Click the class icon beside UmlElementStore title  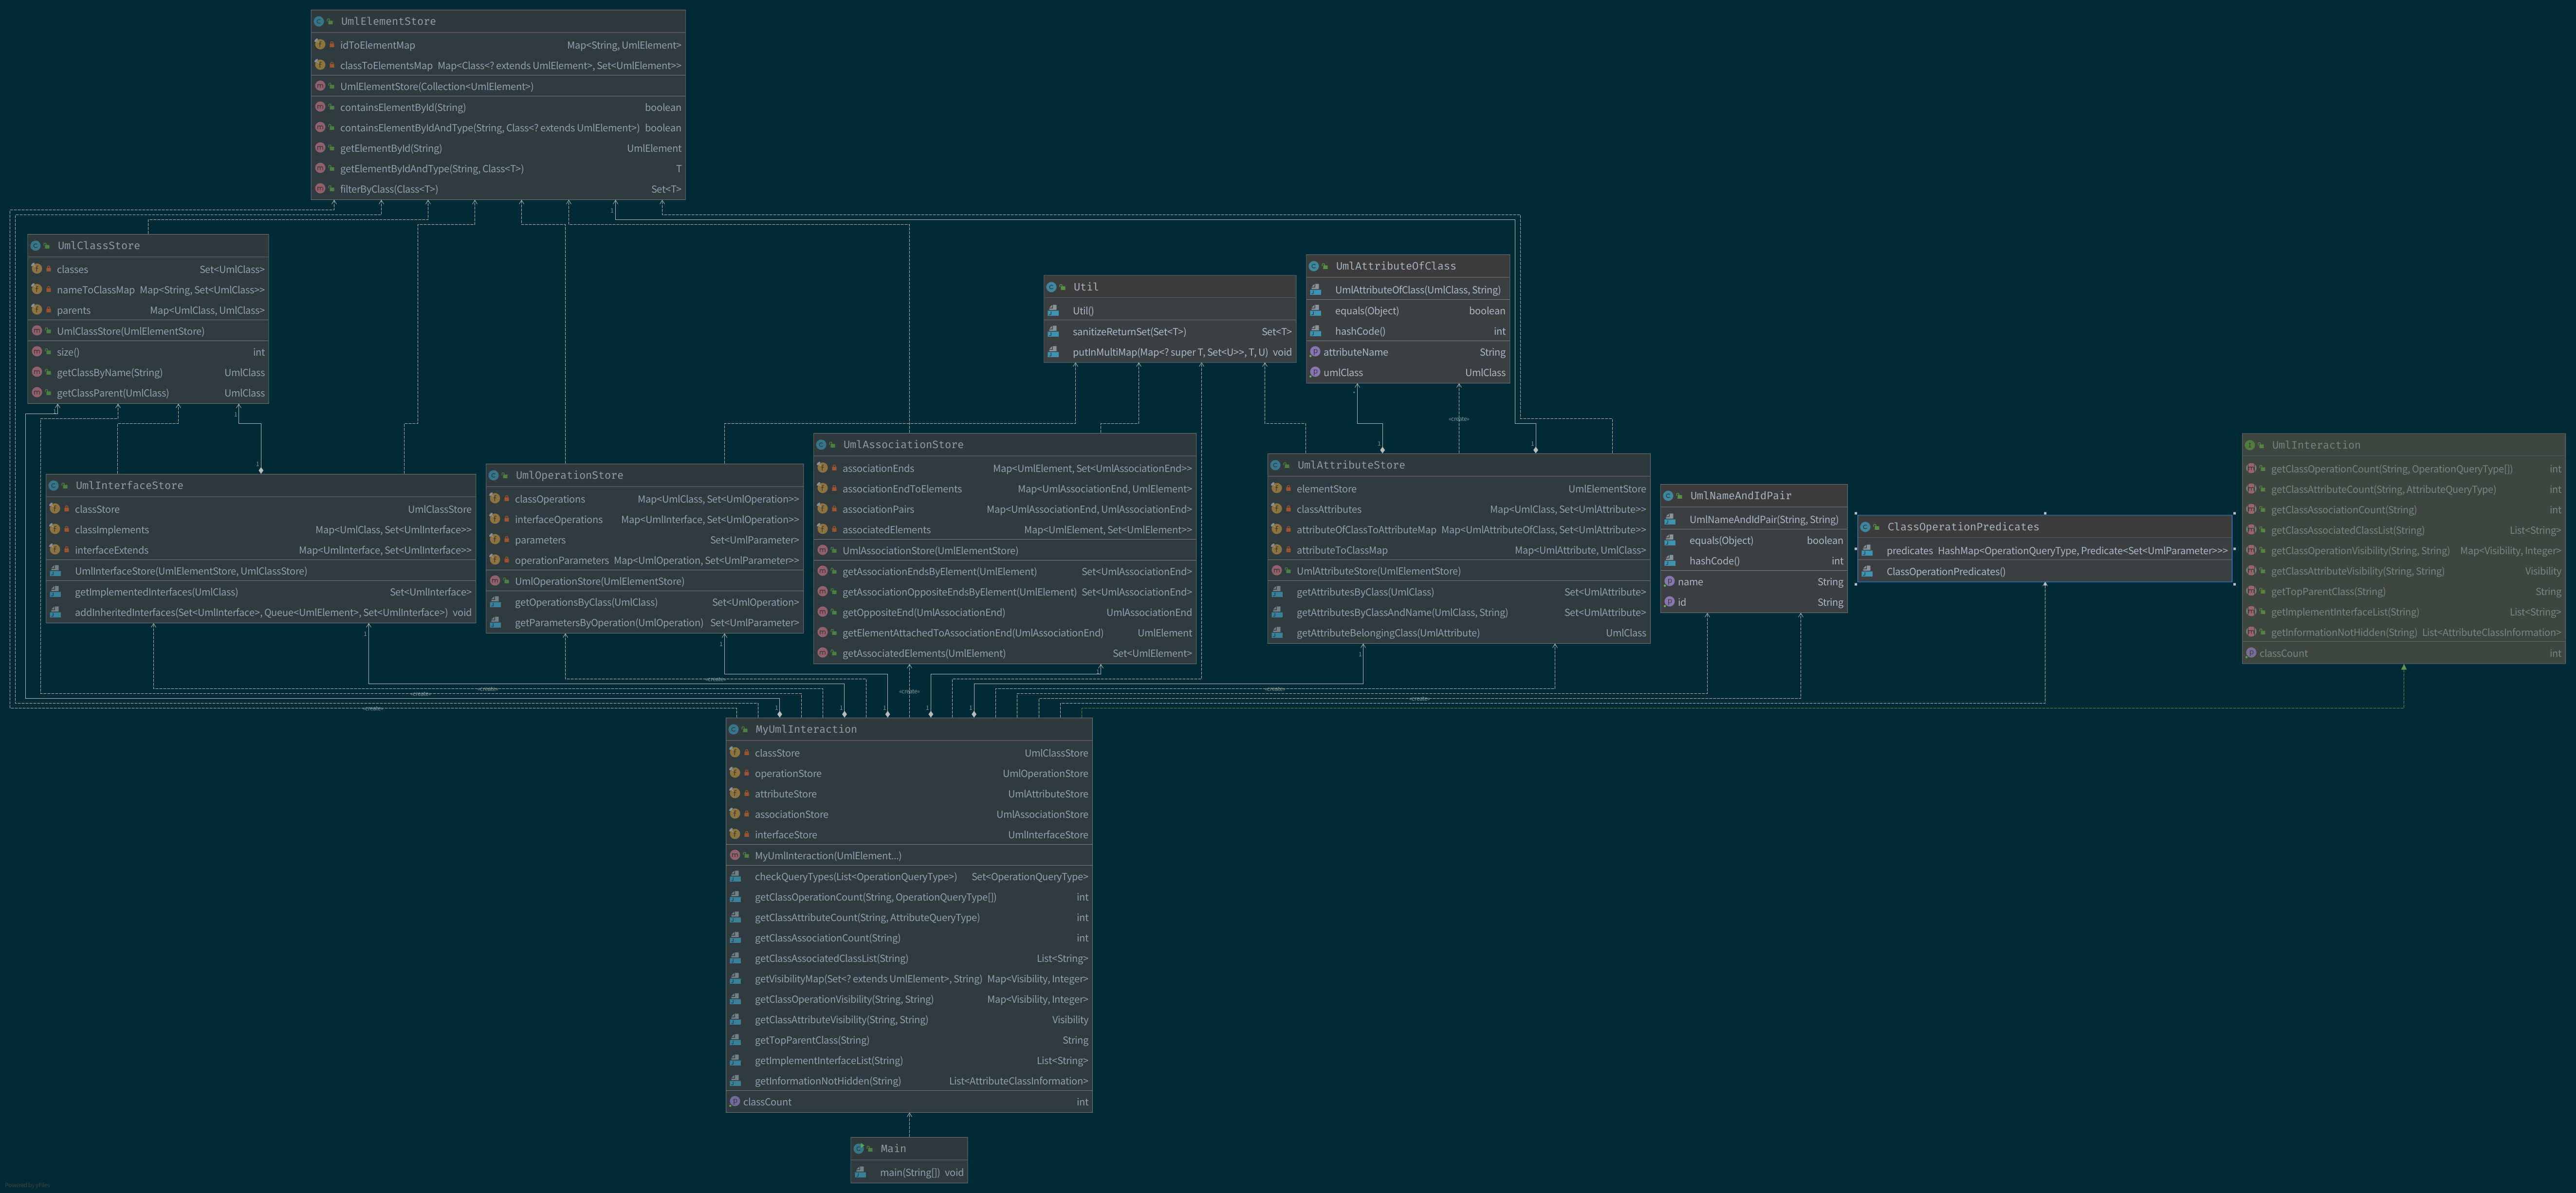click(319, 21)
